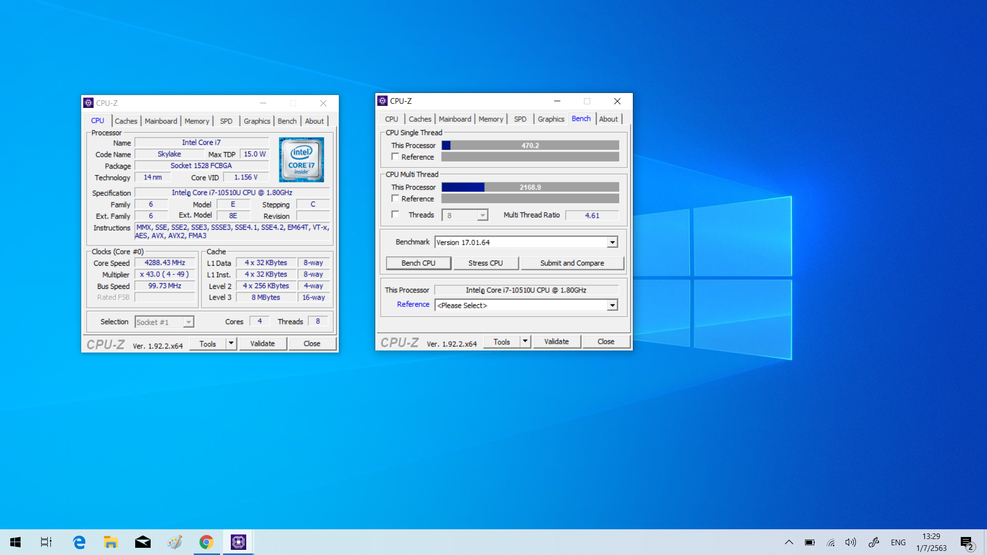Viewport: 987px width, 555px height.
Task: Open the Windows Start menu
Action: [x=15, y=542]
